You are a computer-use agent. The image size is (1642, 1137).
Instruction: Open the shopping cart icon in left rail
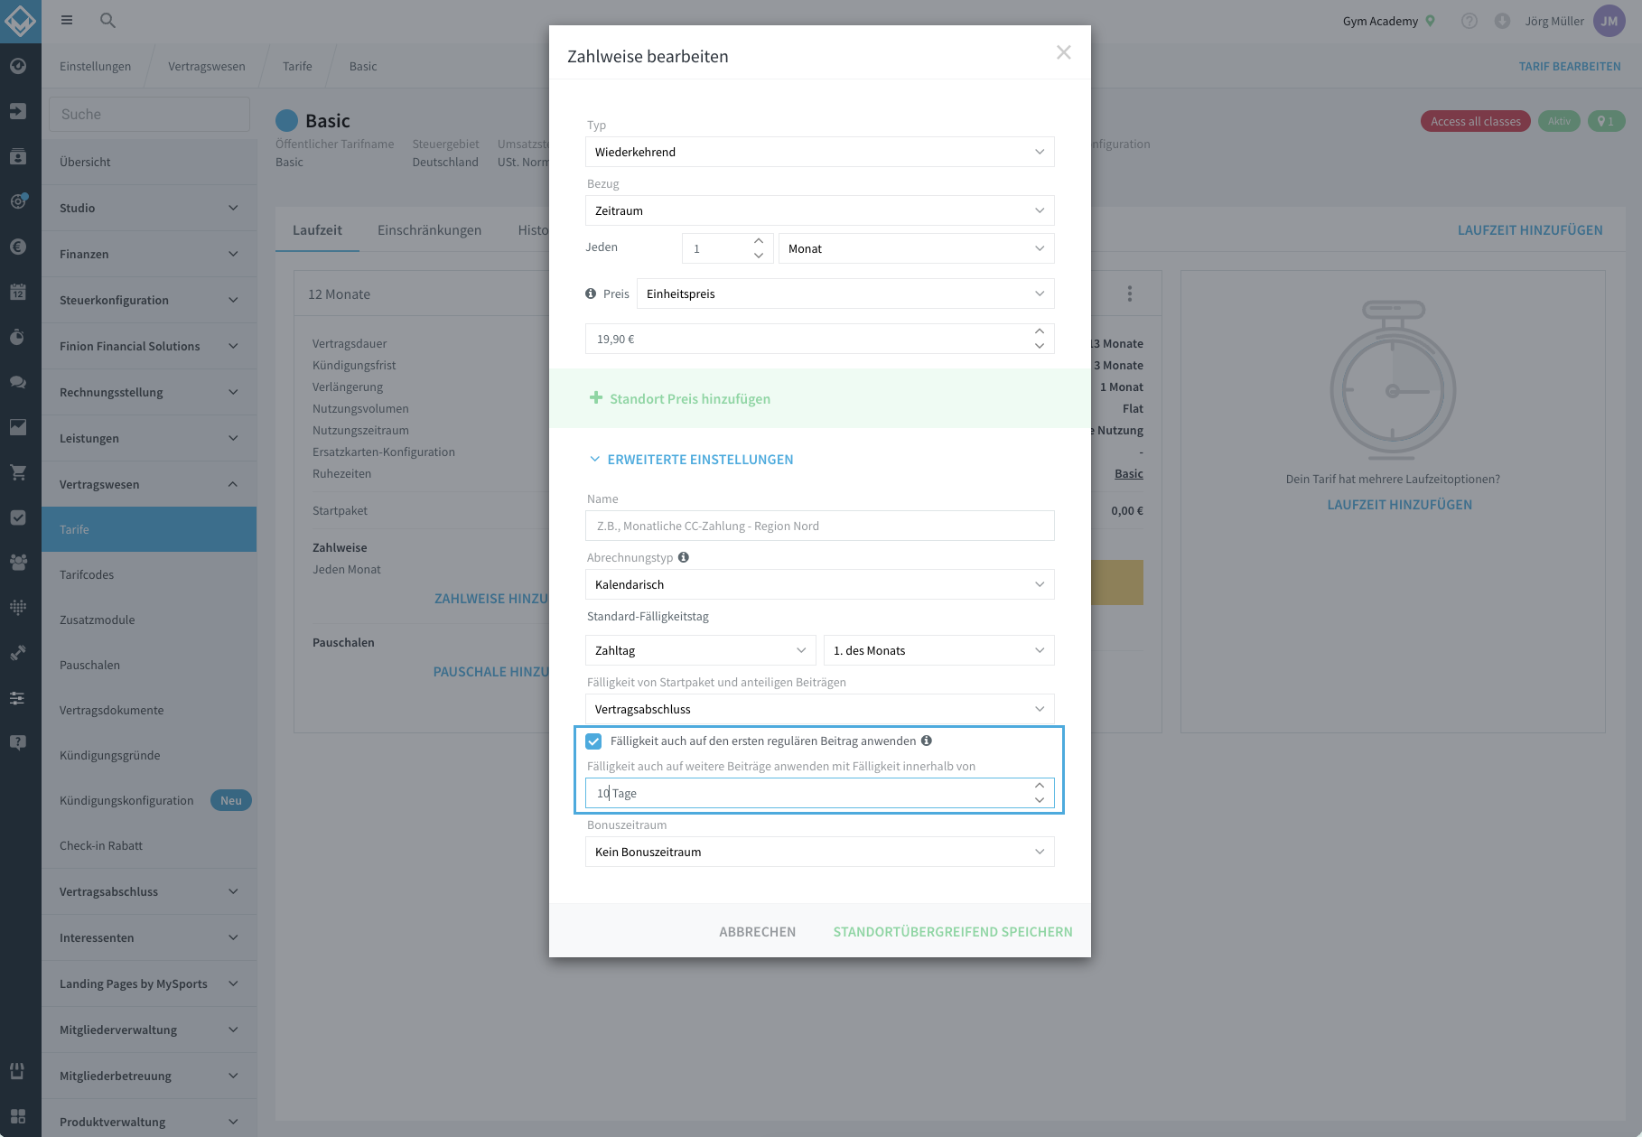click(18, 472)
